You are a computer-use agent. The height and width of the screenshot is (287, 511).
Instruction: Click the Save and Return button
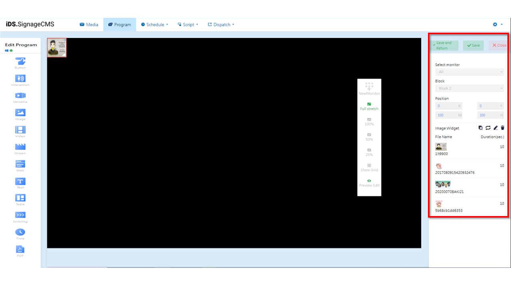point(444,45)
